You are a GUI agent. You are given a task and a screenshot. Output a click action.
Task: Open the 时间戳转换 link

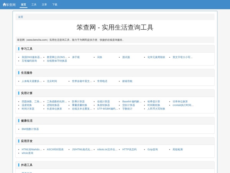(154, 105)
